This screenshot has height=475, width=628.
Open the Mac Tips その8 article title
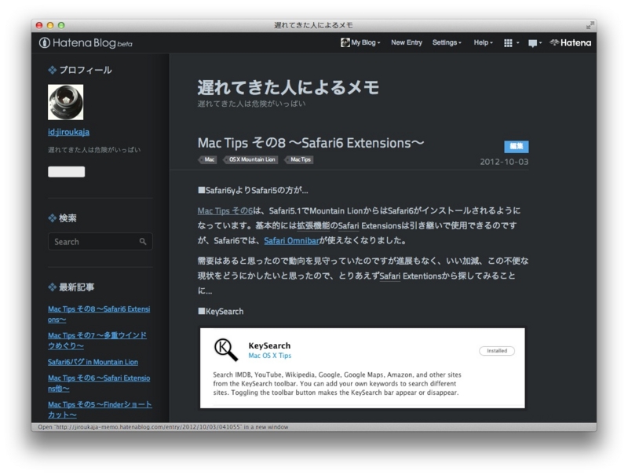point(311,143)
